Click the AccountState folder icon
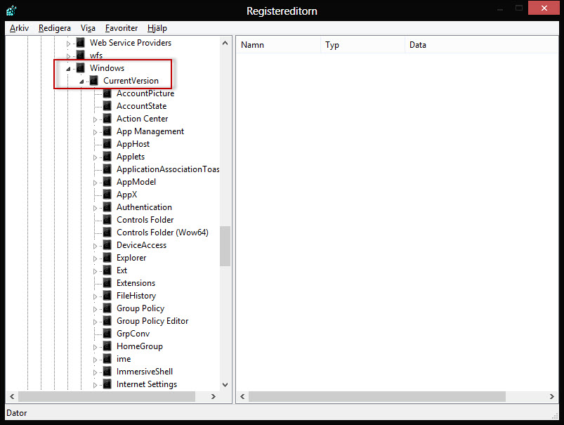564x425 pixels. pyautogui.click(x=107, y=106)
